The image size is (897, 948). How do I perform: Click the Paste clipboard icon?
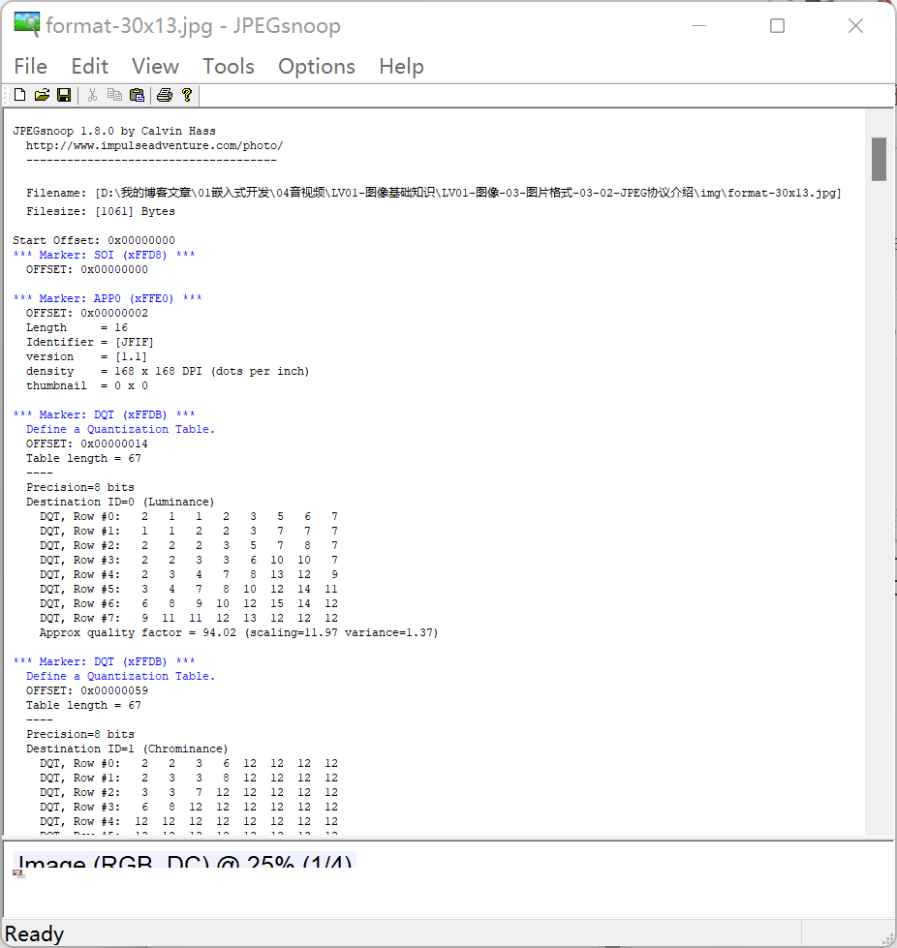point(137,95)
